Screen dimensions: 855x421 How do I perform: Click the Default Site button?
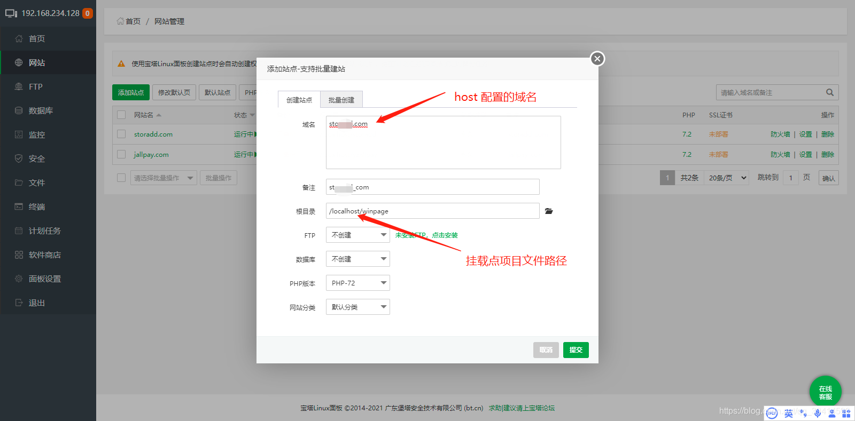coord(217,92)
